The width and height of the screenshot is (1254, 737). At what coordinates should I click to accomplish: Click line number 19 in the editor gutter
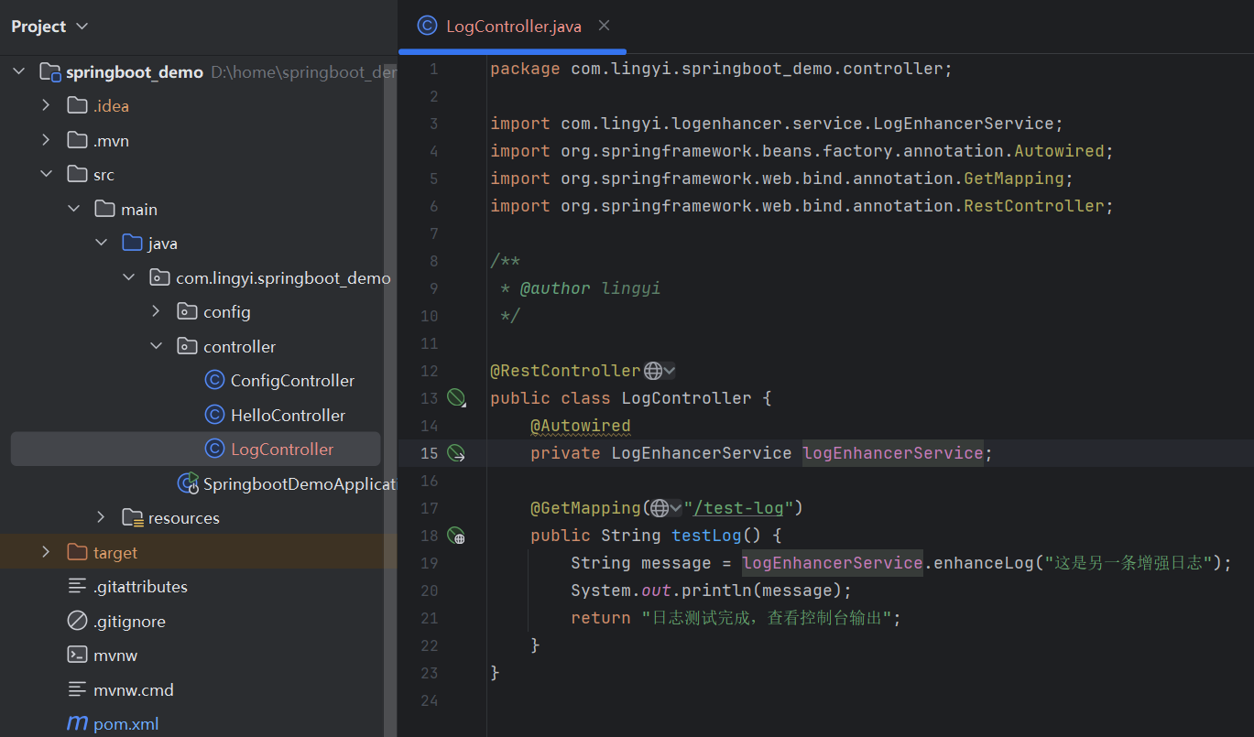click(x=429, y=563)
